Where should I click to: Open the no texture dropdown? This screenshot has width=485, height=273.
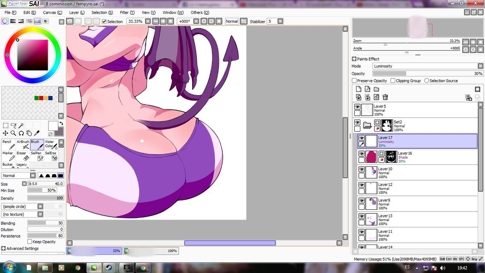point(40,214)
